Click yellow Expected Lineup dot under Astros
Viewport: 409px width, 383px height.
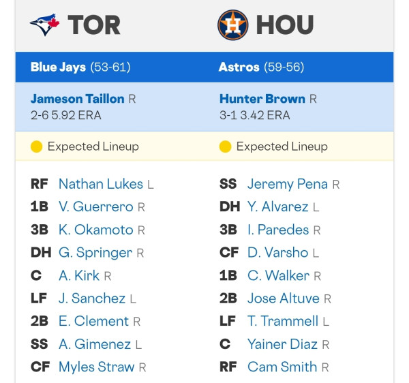coord(225,147)
